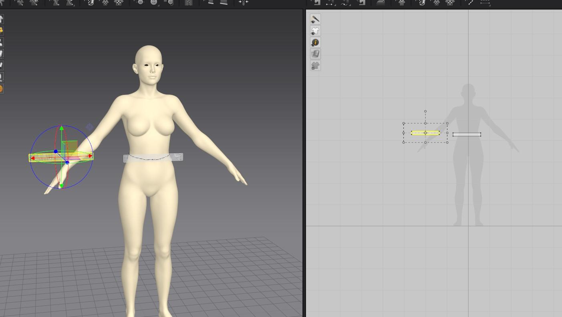Click the shirt icon atop 3D sidebar

(2, 19)
